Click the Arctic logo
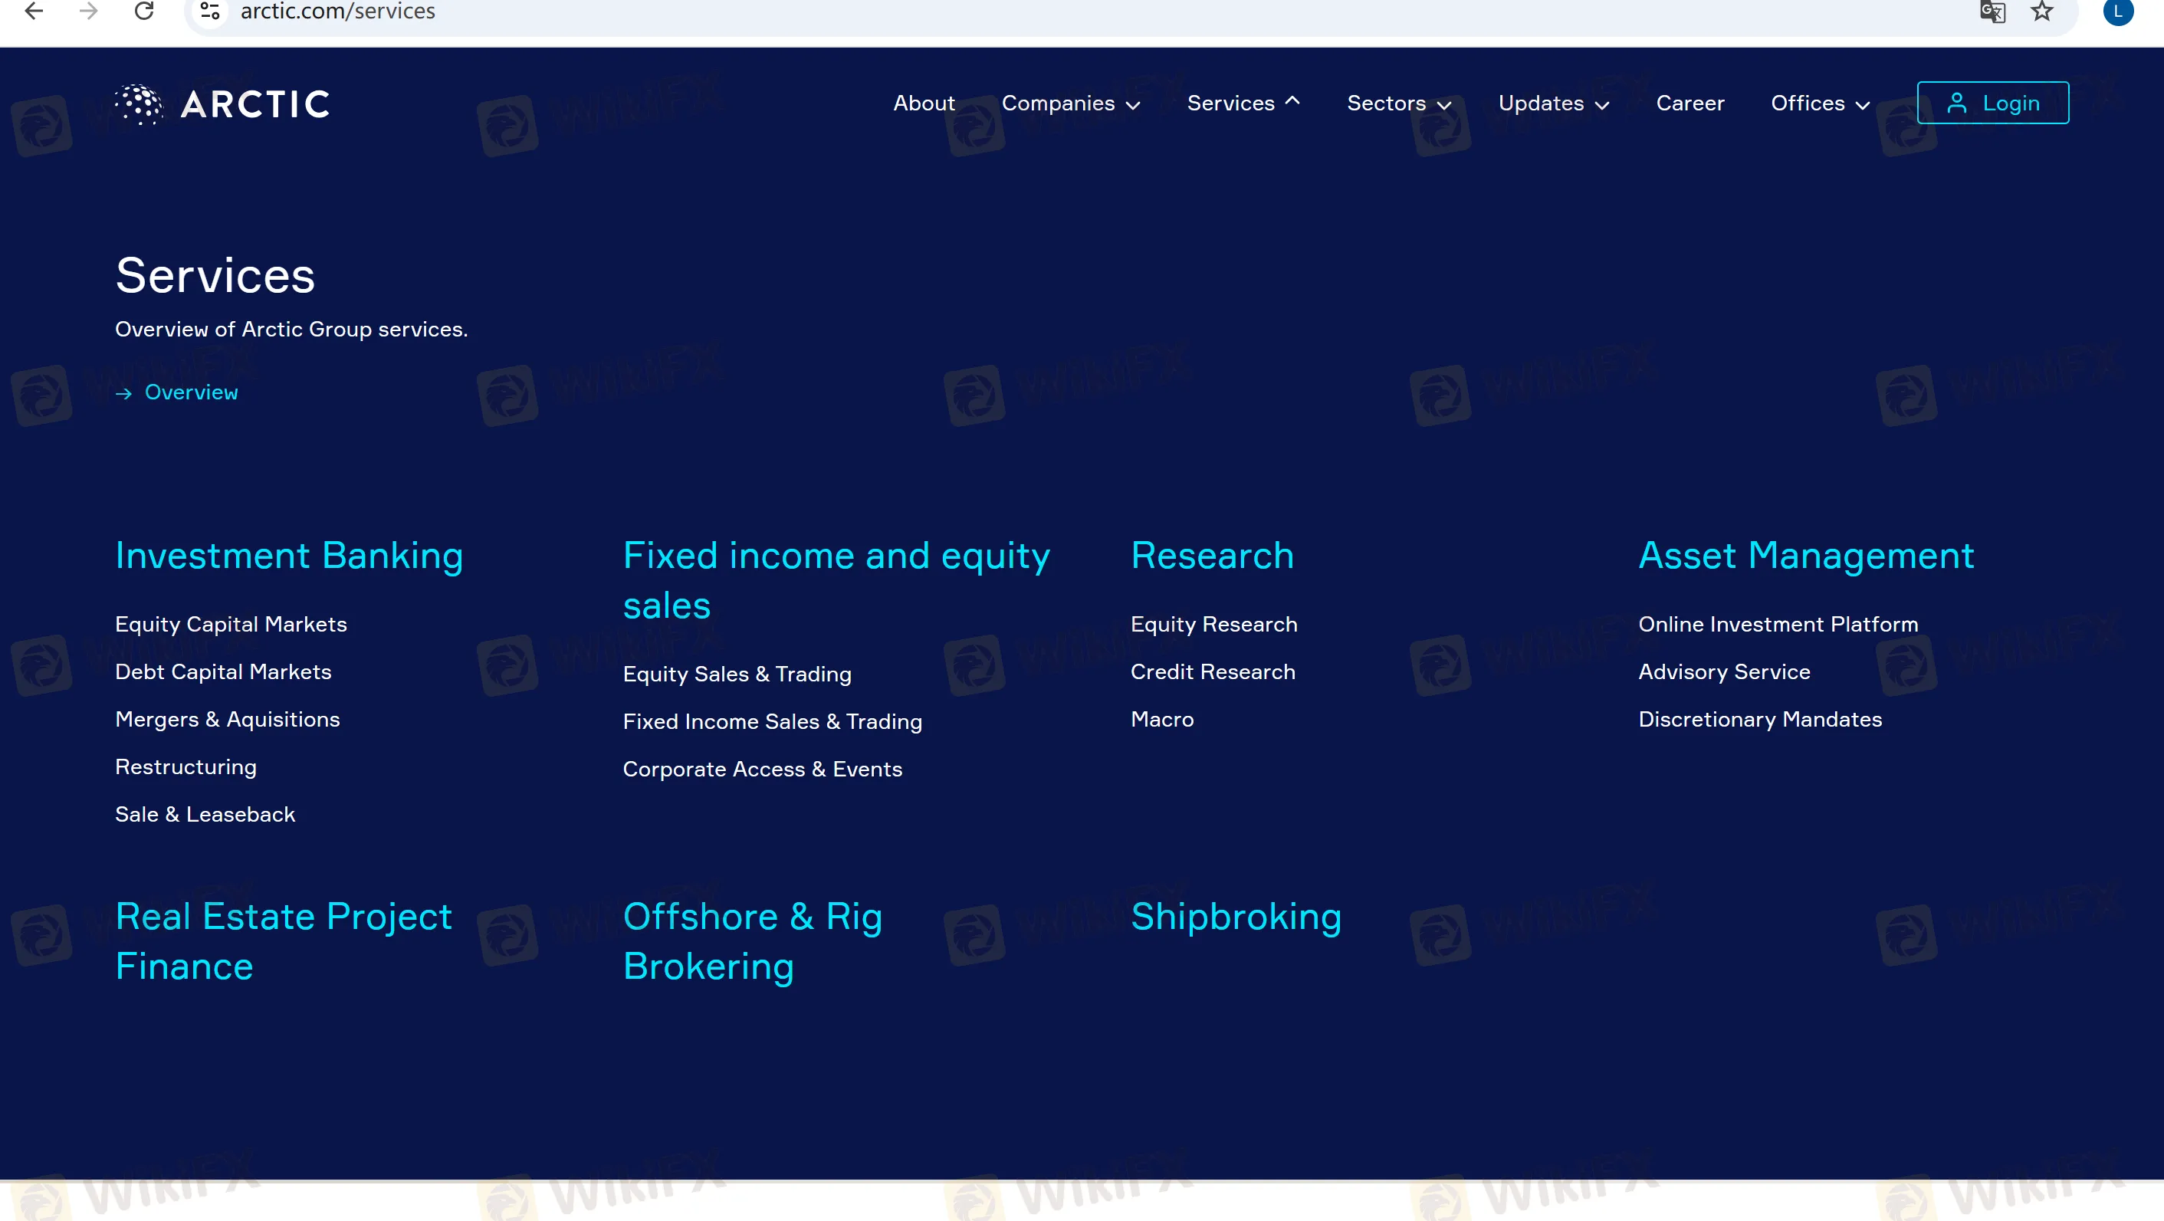 point(222,104)
